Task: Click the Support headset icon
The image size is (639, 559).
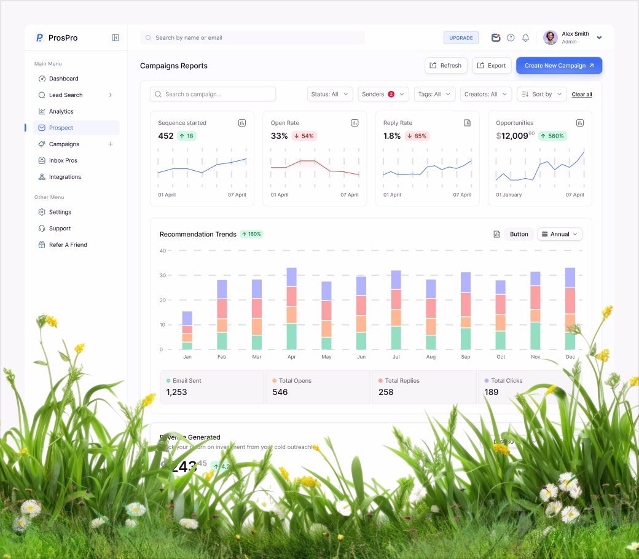Action: (42, 228)
